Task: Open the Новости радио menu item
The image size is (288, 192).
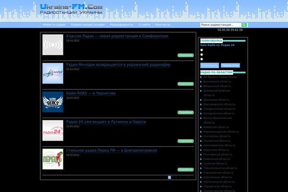Action: pyautogui.click(x=54, y=24)
